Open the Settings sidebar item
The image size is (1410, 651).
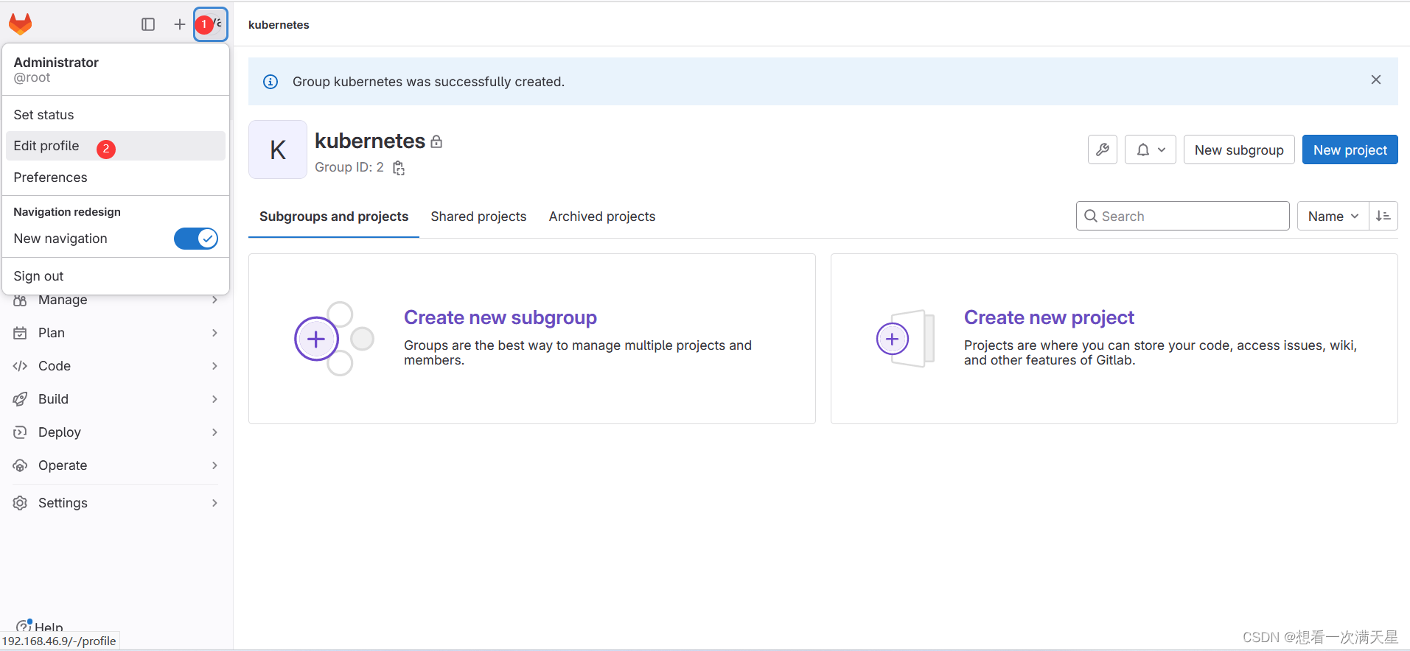point(116,503)
